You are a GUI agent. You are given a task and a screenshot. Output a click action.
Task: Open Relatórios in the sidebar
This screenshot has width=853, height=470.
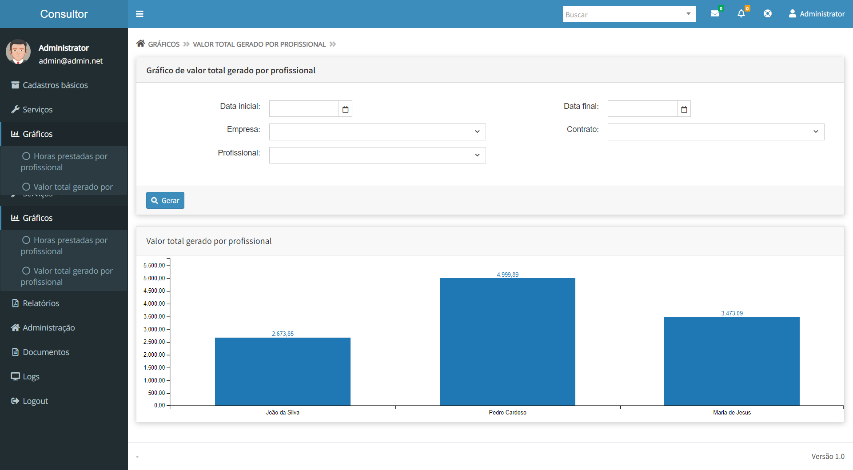pyautogui.click(x=64, y=303)
